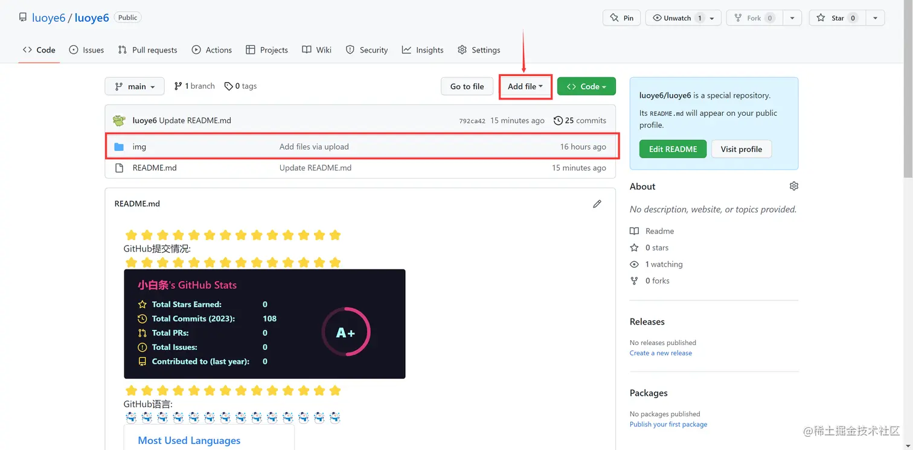Image resolution: width=913 pixels, height=450 pixels.
Task: Click the Fork button
Action: [x=754, y=18]
